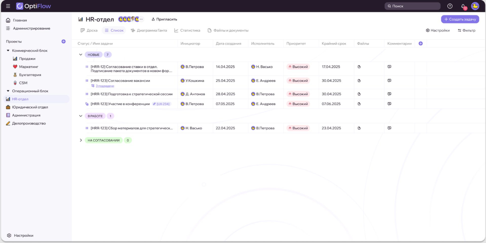Viewport: 486px width, 243px height.
Task: Open the hamburger menu icon
Action: point(8,6)
